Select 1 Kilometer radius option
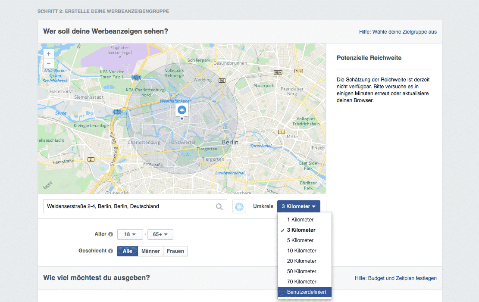 301,220
